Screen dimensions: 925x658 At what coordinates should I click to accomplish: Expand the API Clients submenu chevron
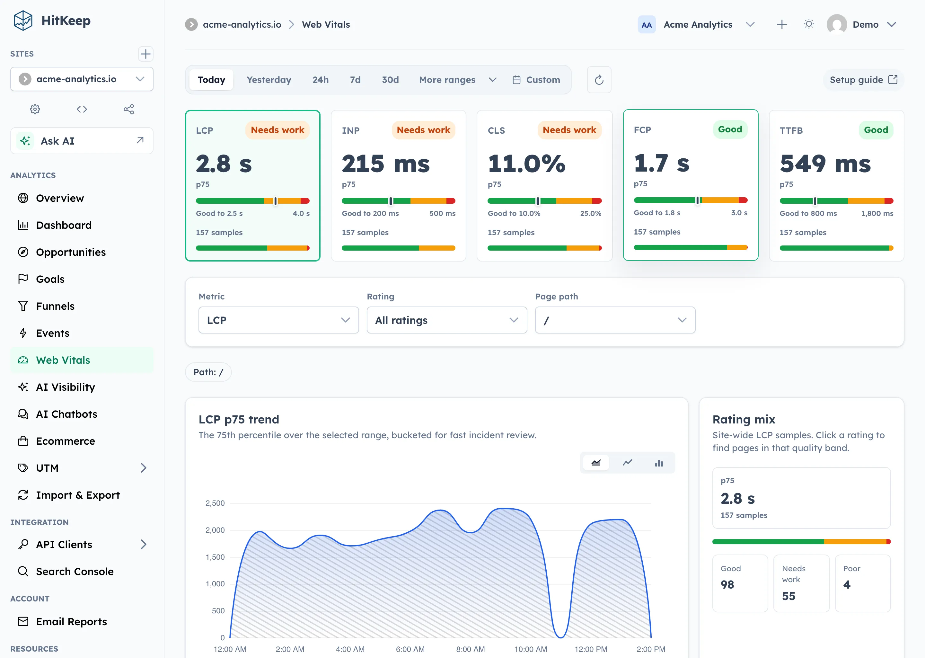(x=143, y=544)
